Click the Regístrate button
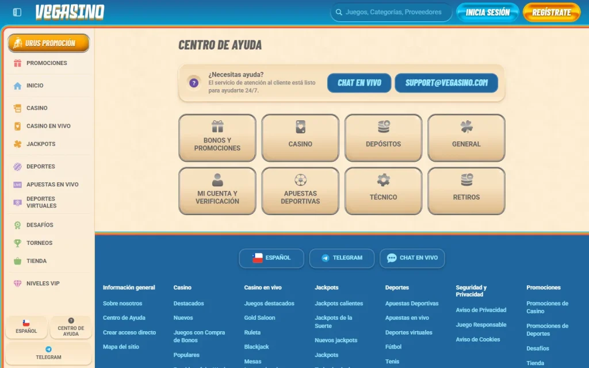 tap(552, 13)
